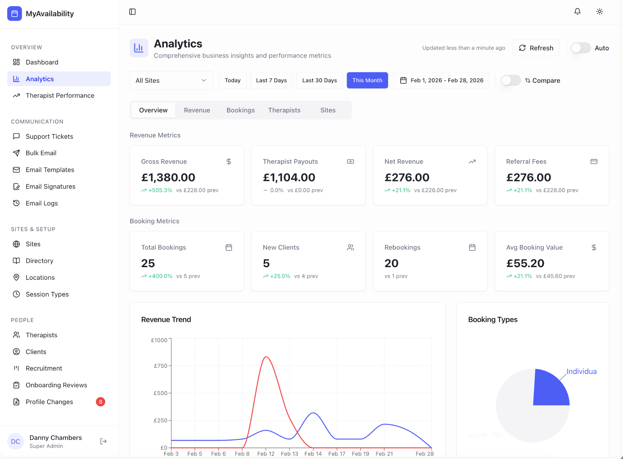
Task: Click the Avg Booking Value £55.20
Action: (x=525, y=263)
